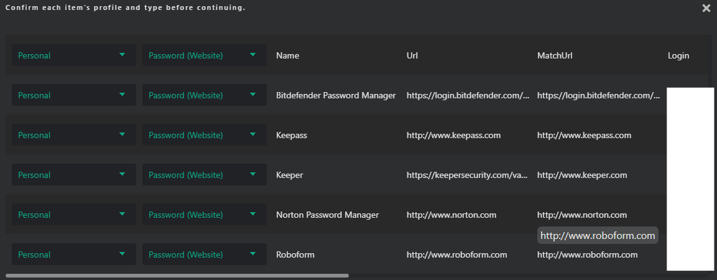Close the import confirmation dialog
The width and height of the screenshot is (717, 280).
click(706, 8)
